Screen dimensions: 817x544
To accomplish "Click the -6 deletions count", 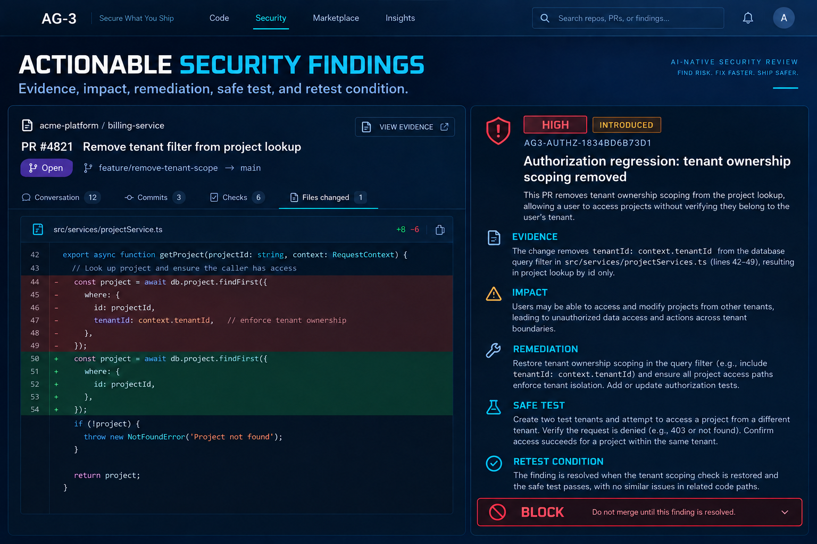I will tap(415, 229).
